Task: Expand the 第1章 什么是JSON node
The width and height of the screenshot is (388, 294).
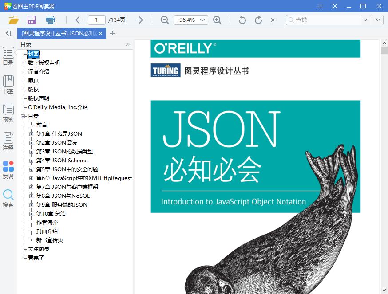Action: (31, 134)
